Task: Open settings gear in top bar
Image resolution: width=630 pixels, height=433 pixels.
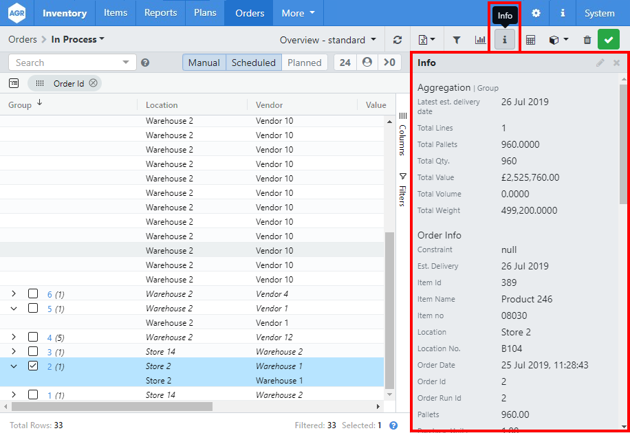Action: tap(536, 13)
